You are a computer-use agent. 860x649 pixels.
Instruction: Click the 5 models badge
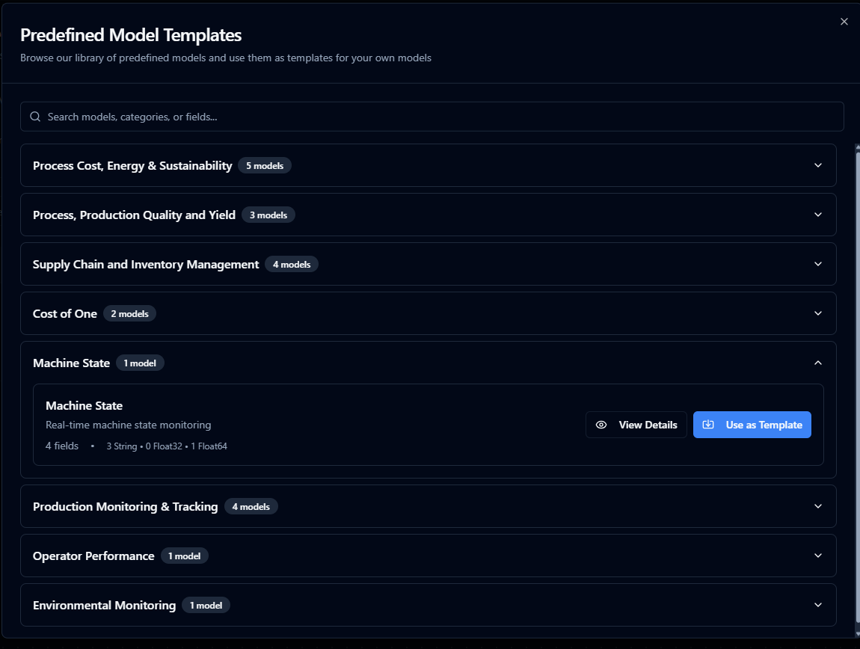click(265, 166)
